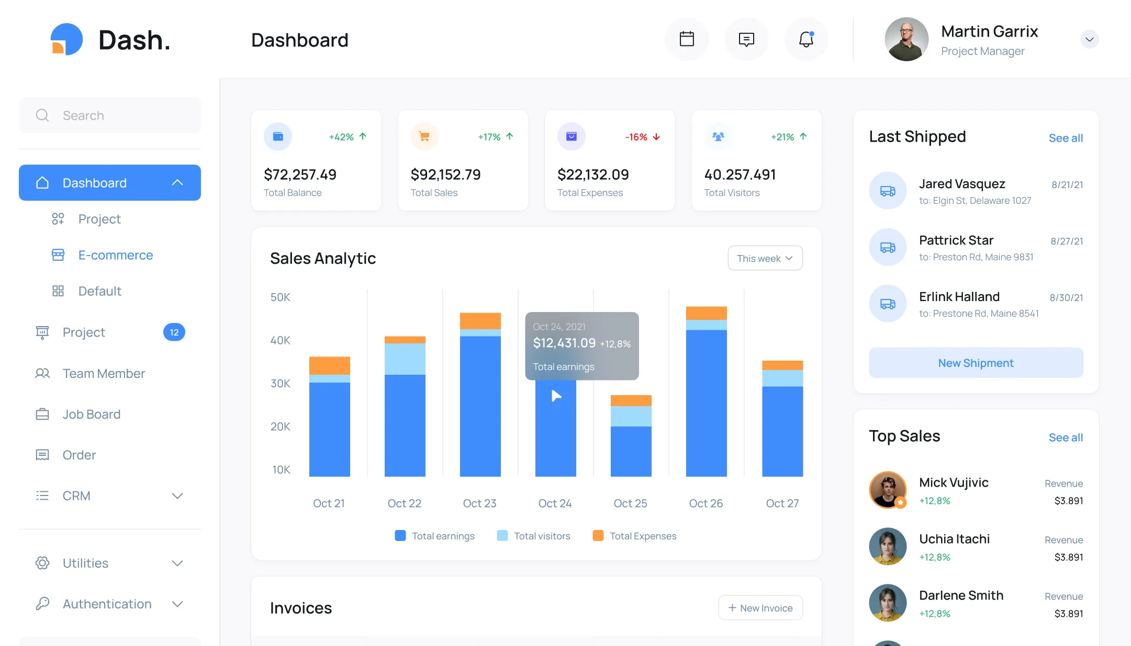The width and height of the screenshot is (1131, 646).
Task: Click the Search input field
Action: pos(110,115)
